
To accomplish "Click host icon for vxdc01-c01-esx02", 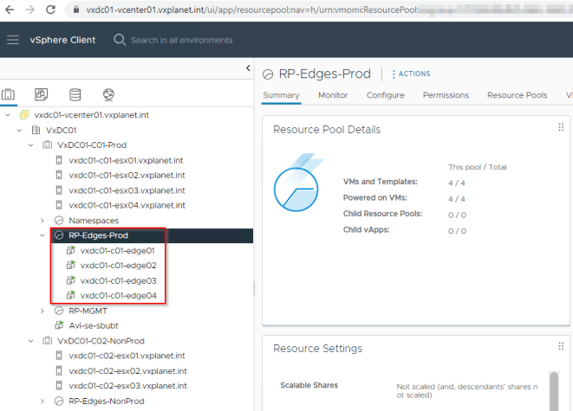I will 59,175.
